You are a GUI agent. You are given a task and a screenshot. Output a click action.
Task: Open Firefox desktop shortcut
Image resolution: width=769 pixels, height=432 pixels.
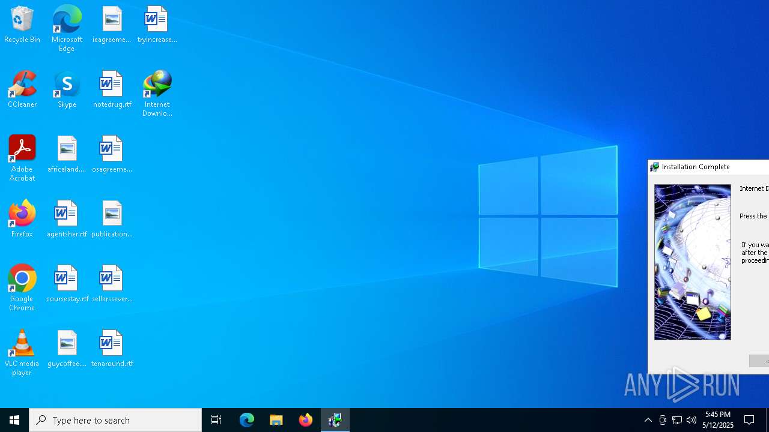(x=22, y=220)
